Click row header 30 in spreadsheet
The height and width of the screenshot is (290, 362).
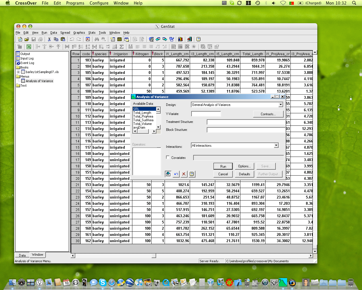76,241
